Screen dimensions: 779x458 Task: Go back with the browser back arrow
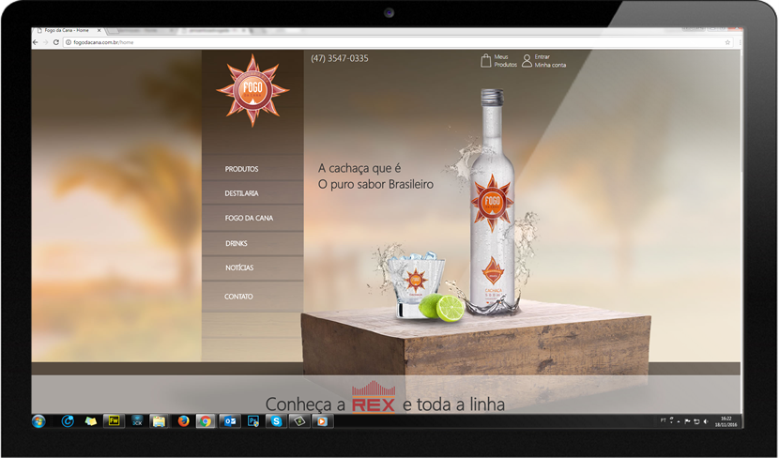coord(36,42)
